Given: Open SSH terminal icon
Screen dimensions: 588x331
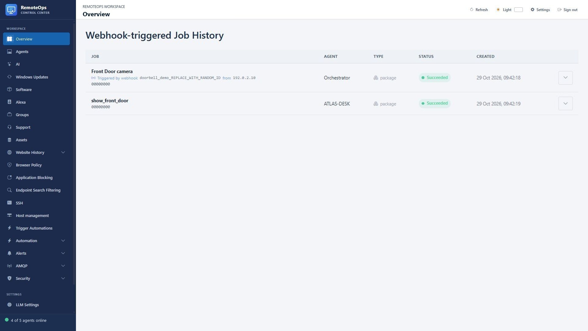Looking at the screenshot, I should (9, 203).
